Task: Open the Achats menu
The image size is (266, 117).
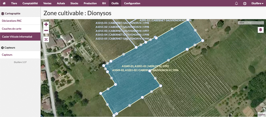Action: [61, 3]
